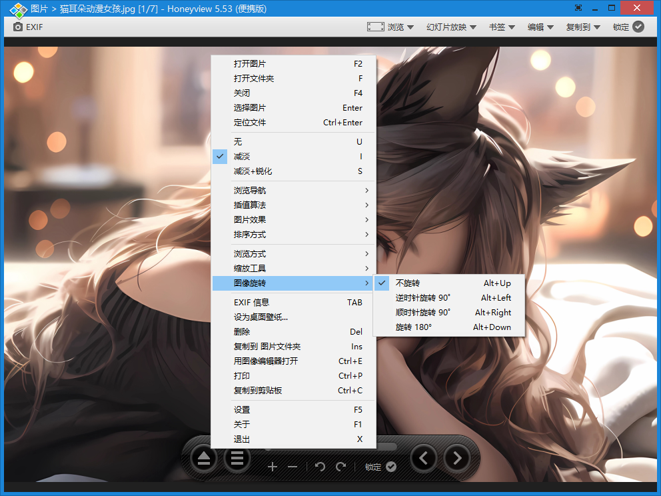Open the 编辑 dropdown
The height and width of the screenshot is (496, 661).
(x=540, y=27)
